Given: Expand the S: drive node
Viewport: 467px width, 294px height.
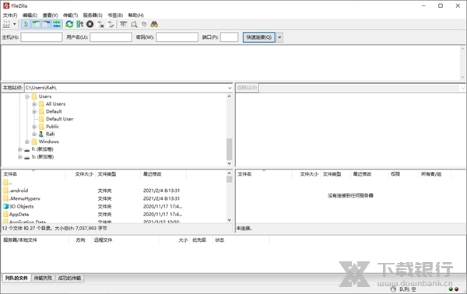Looking at the screenshot, I should 20,157.
